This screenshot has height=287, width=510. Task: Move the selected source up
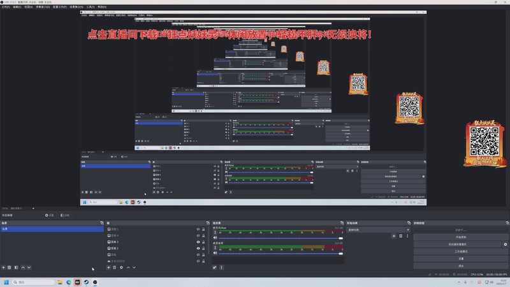(x=128, y=267)
